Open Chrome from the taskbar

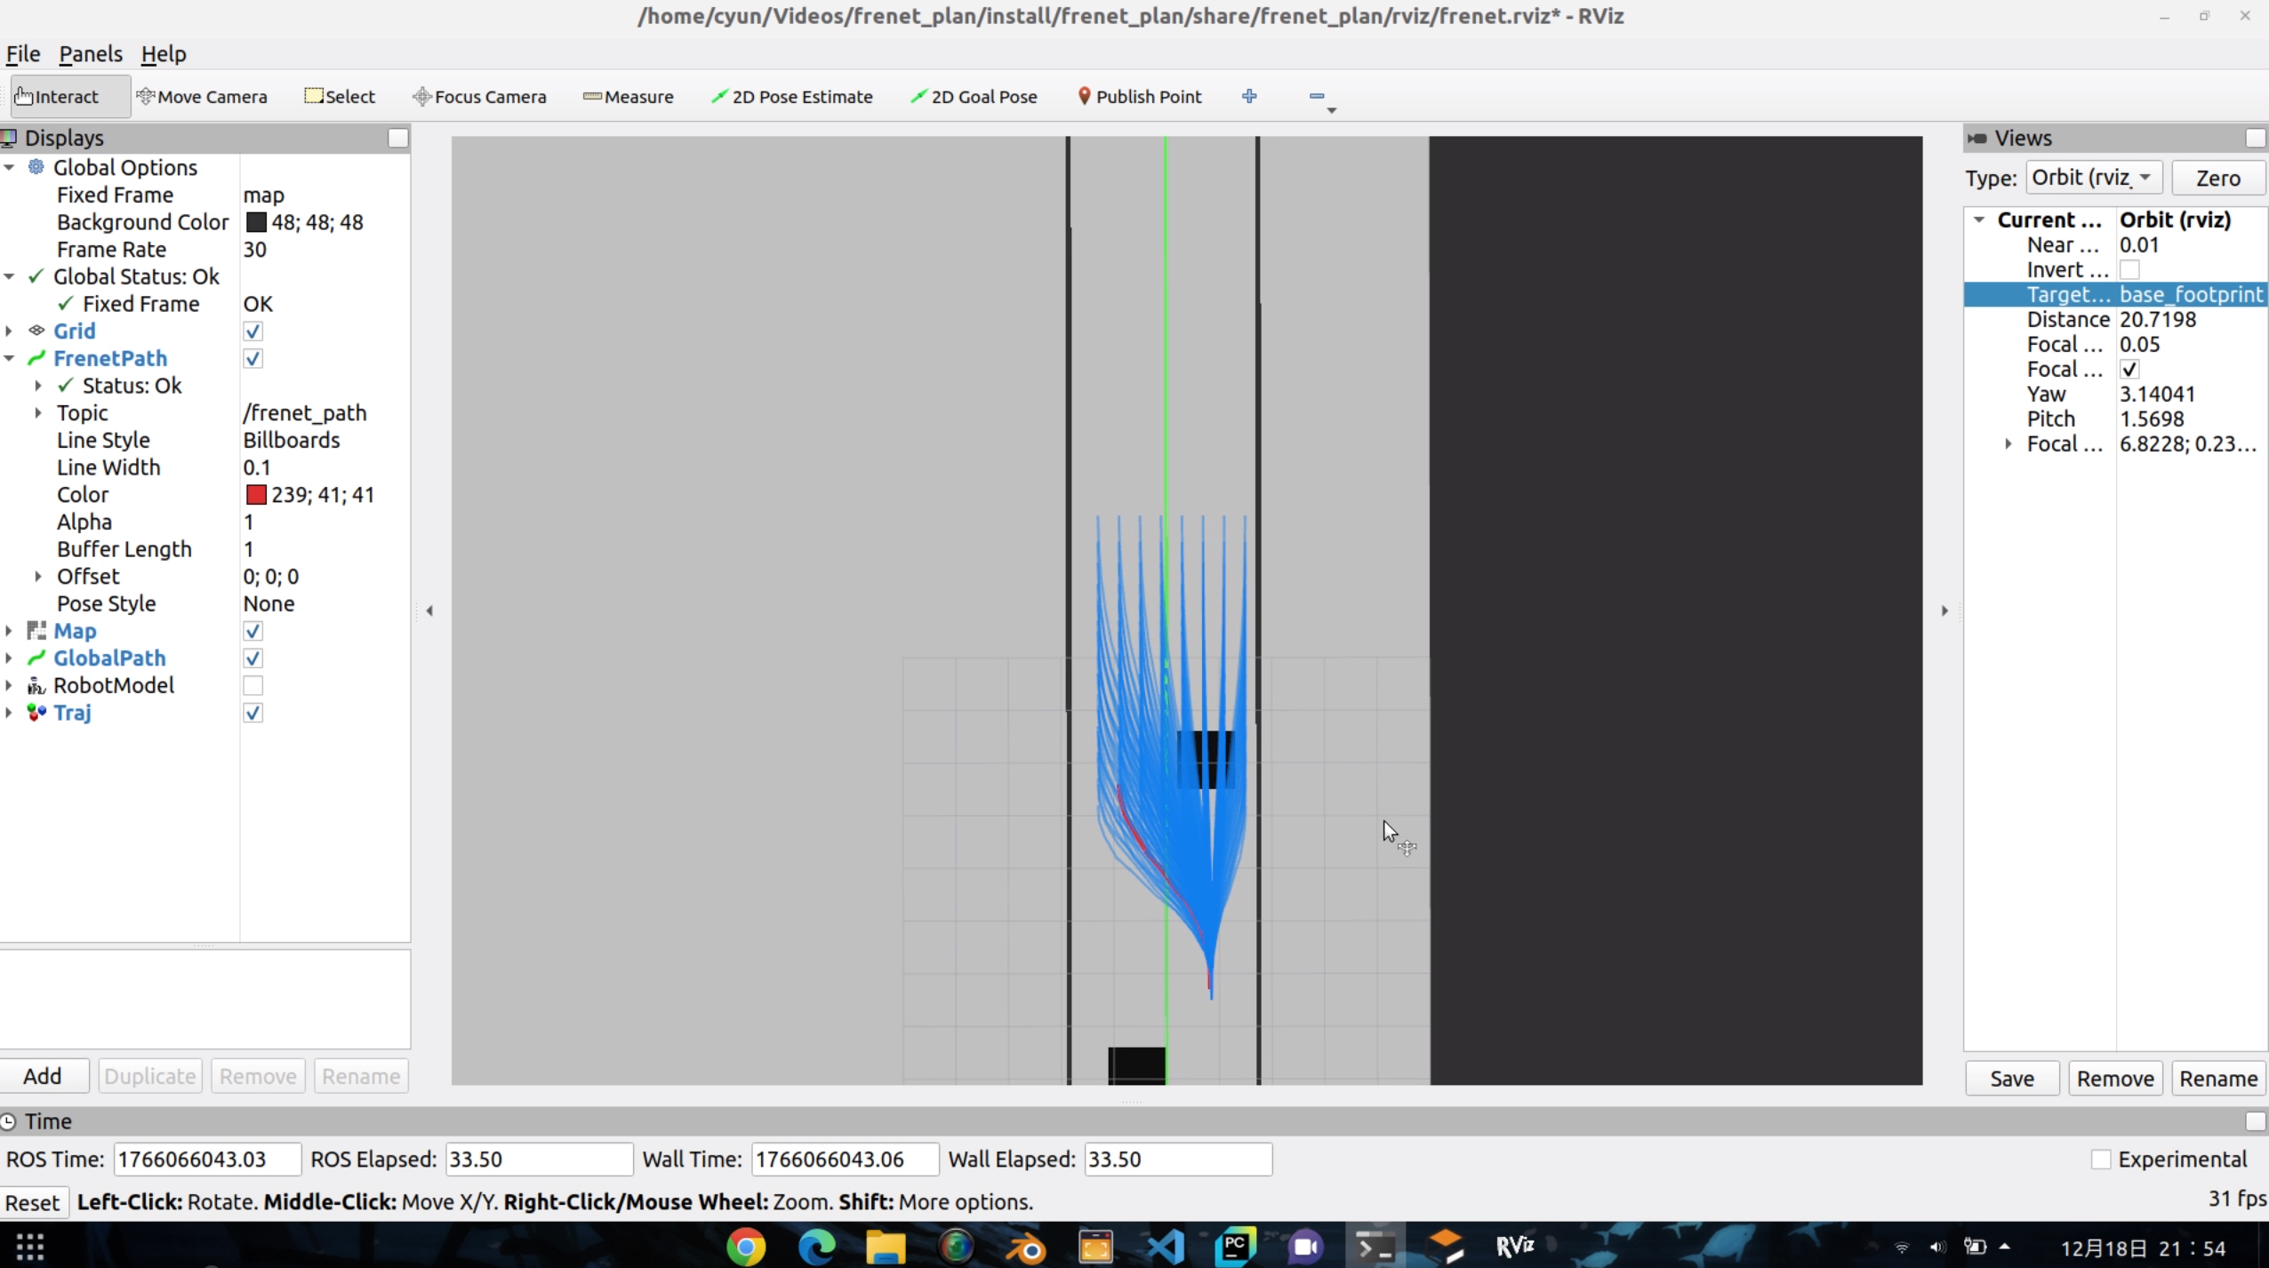pyautogui.click(x=745, y=1247)
